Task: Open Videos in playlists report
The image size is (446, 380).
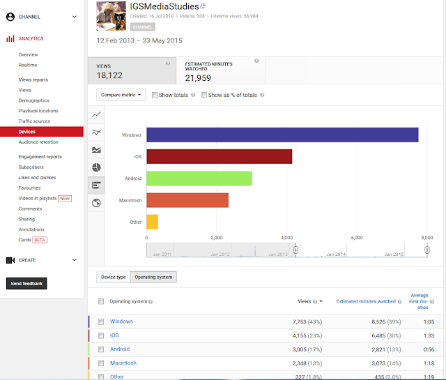Action: pyautogui.click(x=38, y=199)
